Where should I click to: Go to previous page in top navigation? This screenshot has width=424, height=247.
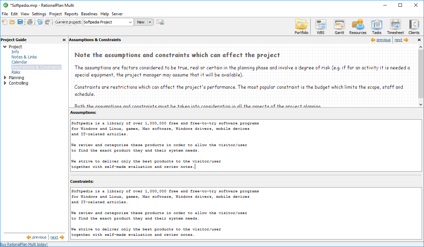pos(381,40)
